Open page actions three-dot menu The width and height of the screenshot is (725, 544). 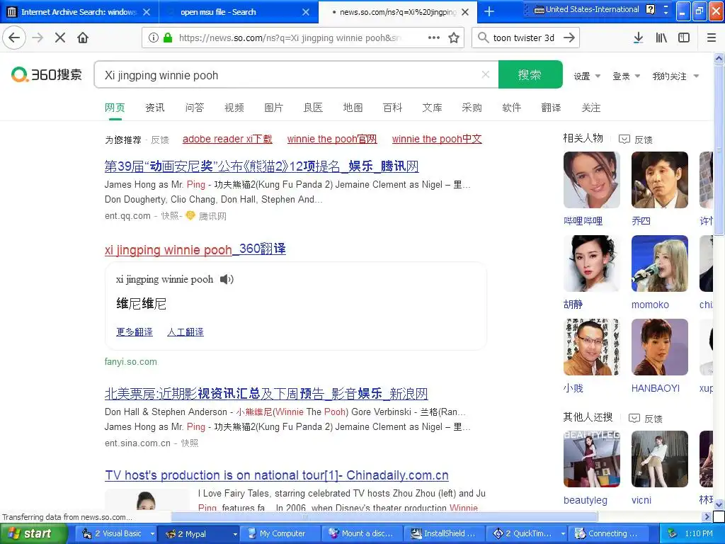[x=434, y=38]
